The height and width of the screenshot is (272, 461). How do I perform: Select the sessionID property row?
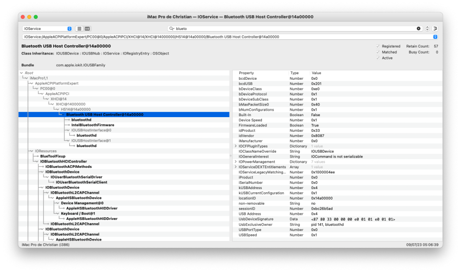[x=337, y=209]
